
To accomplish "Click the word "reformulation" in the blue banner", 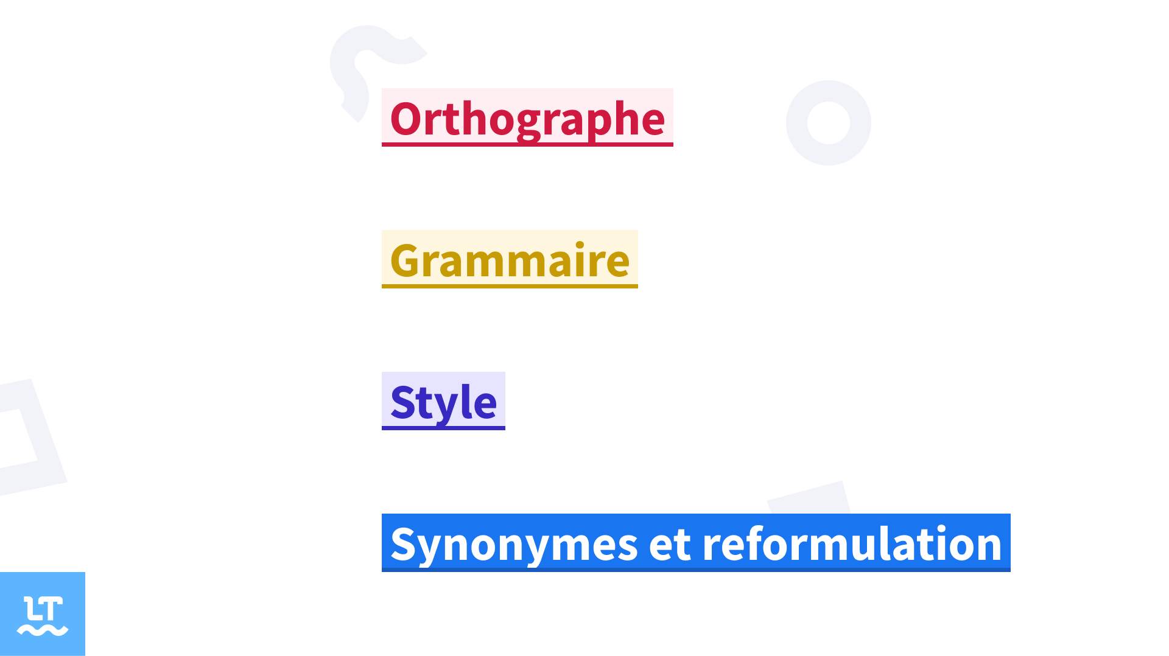I will click(852, 543).
